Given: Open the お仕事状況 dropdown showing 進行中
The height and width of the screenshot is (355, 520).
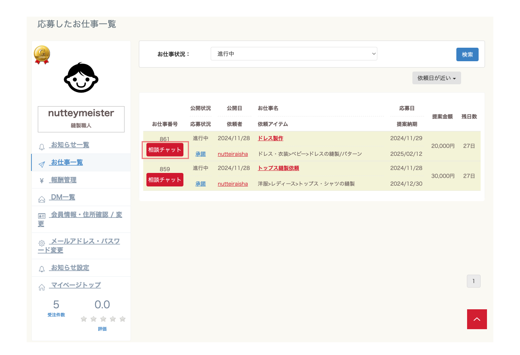Looking at the screenshot, I should point(294,54).
